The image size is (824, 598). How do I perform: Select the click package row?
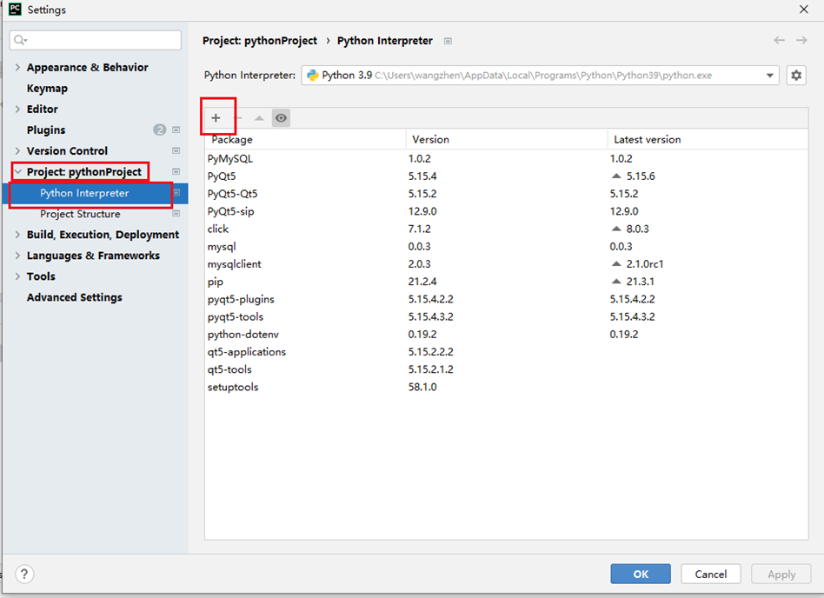tap(506, 229)
